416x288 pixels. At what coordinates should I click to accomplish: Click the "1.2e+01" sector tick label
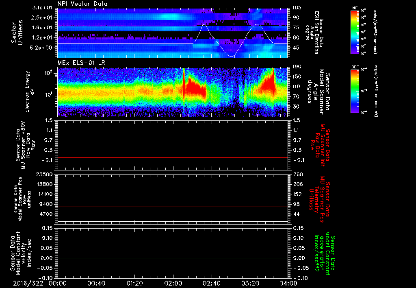tap(42, 38)
